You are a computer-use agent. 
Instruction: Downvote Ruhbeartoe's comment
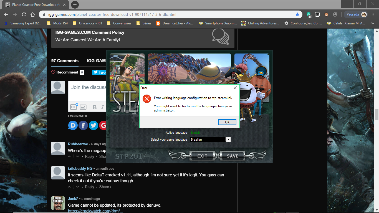tap(78, 157)
